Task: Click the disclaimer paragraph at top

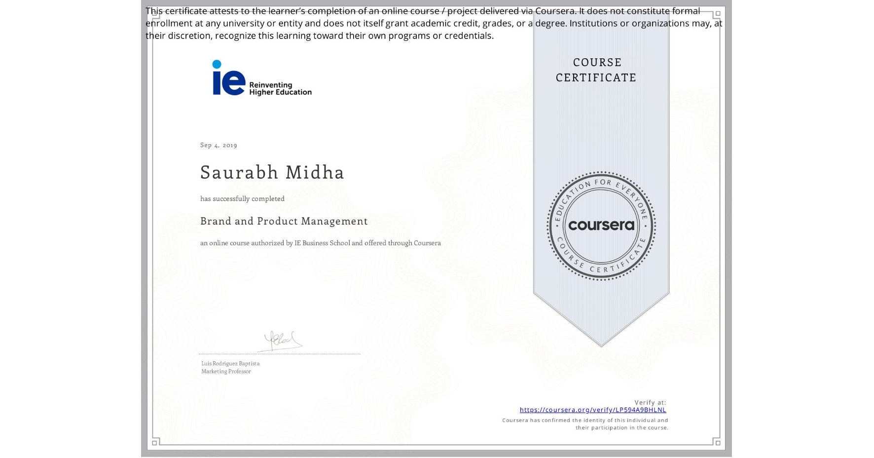Action: click(x=434, y=23)
